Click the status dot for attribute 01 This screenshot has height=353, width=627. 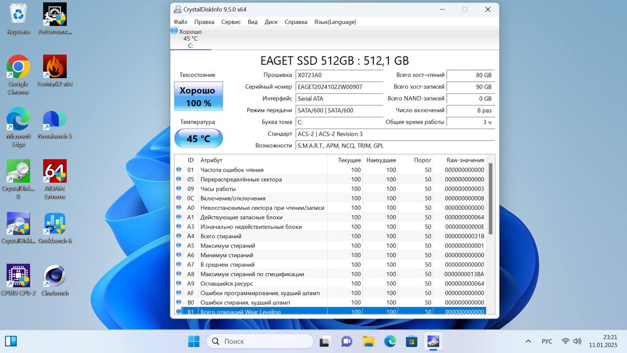pos(179,170)
